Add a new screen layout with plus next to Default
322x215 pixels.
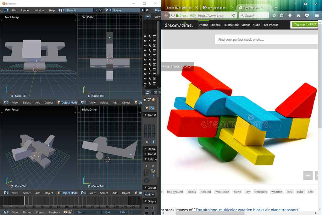(96, 10)
